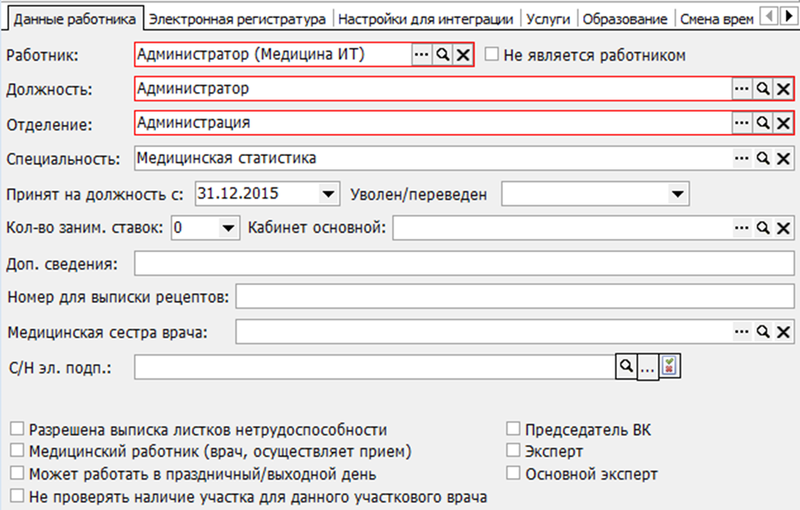
Task: Click the certificate icon beside С/Н эл. подп.
Action: 672,367
